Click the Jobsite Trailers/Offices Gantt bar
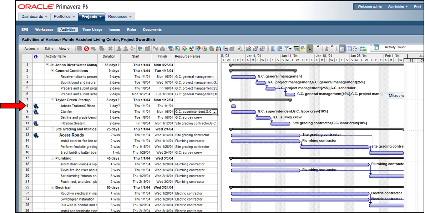Viewport: 425px width, 213px height. [x=233, y=106]
